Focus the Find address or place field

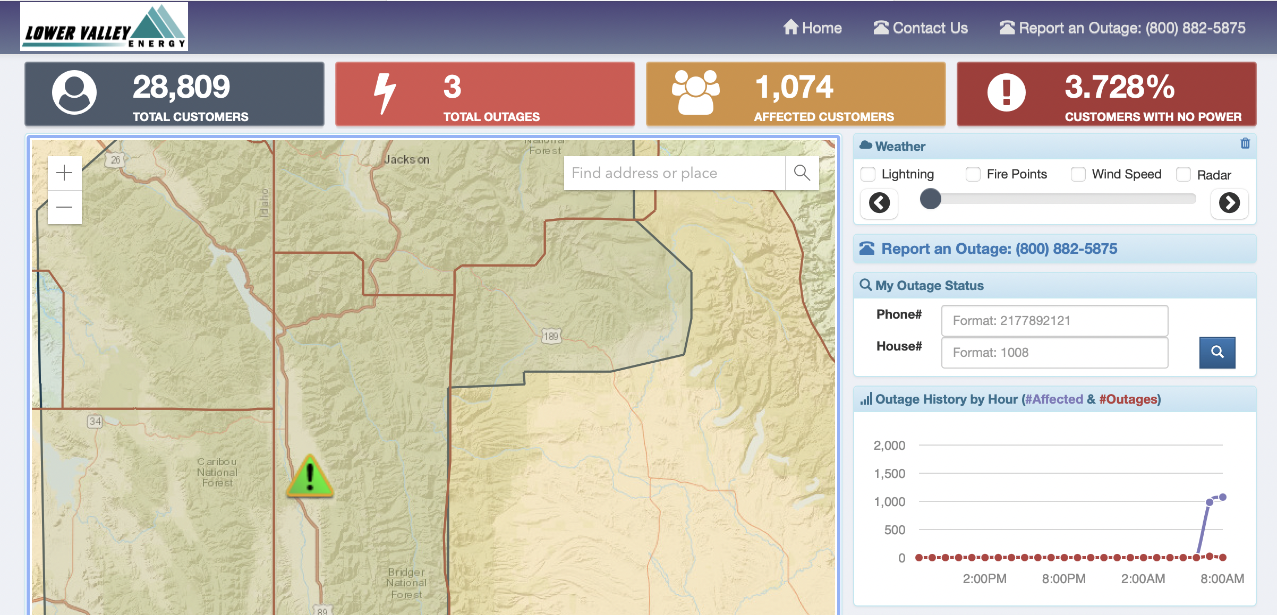point(674,173)
